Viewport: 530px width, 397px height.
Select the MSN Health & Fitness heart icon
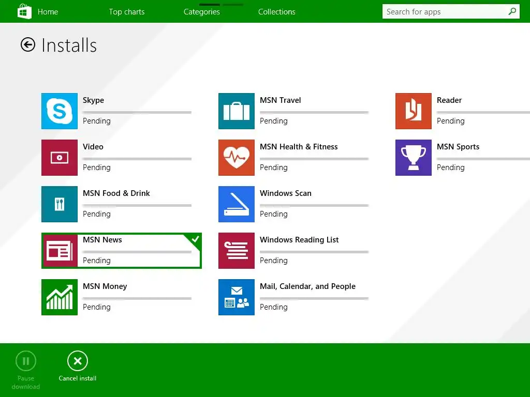point(236,158)
